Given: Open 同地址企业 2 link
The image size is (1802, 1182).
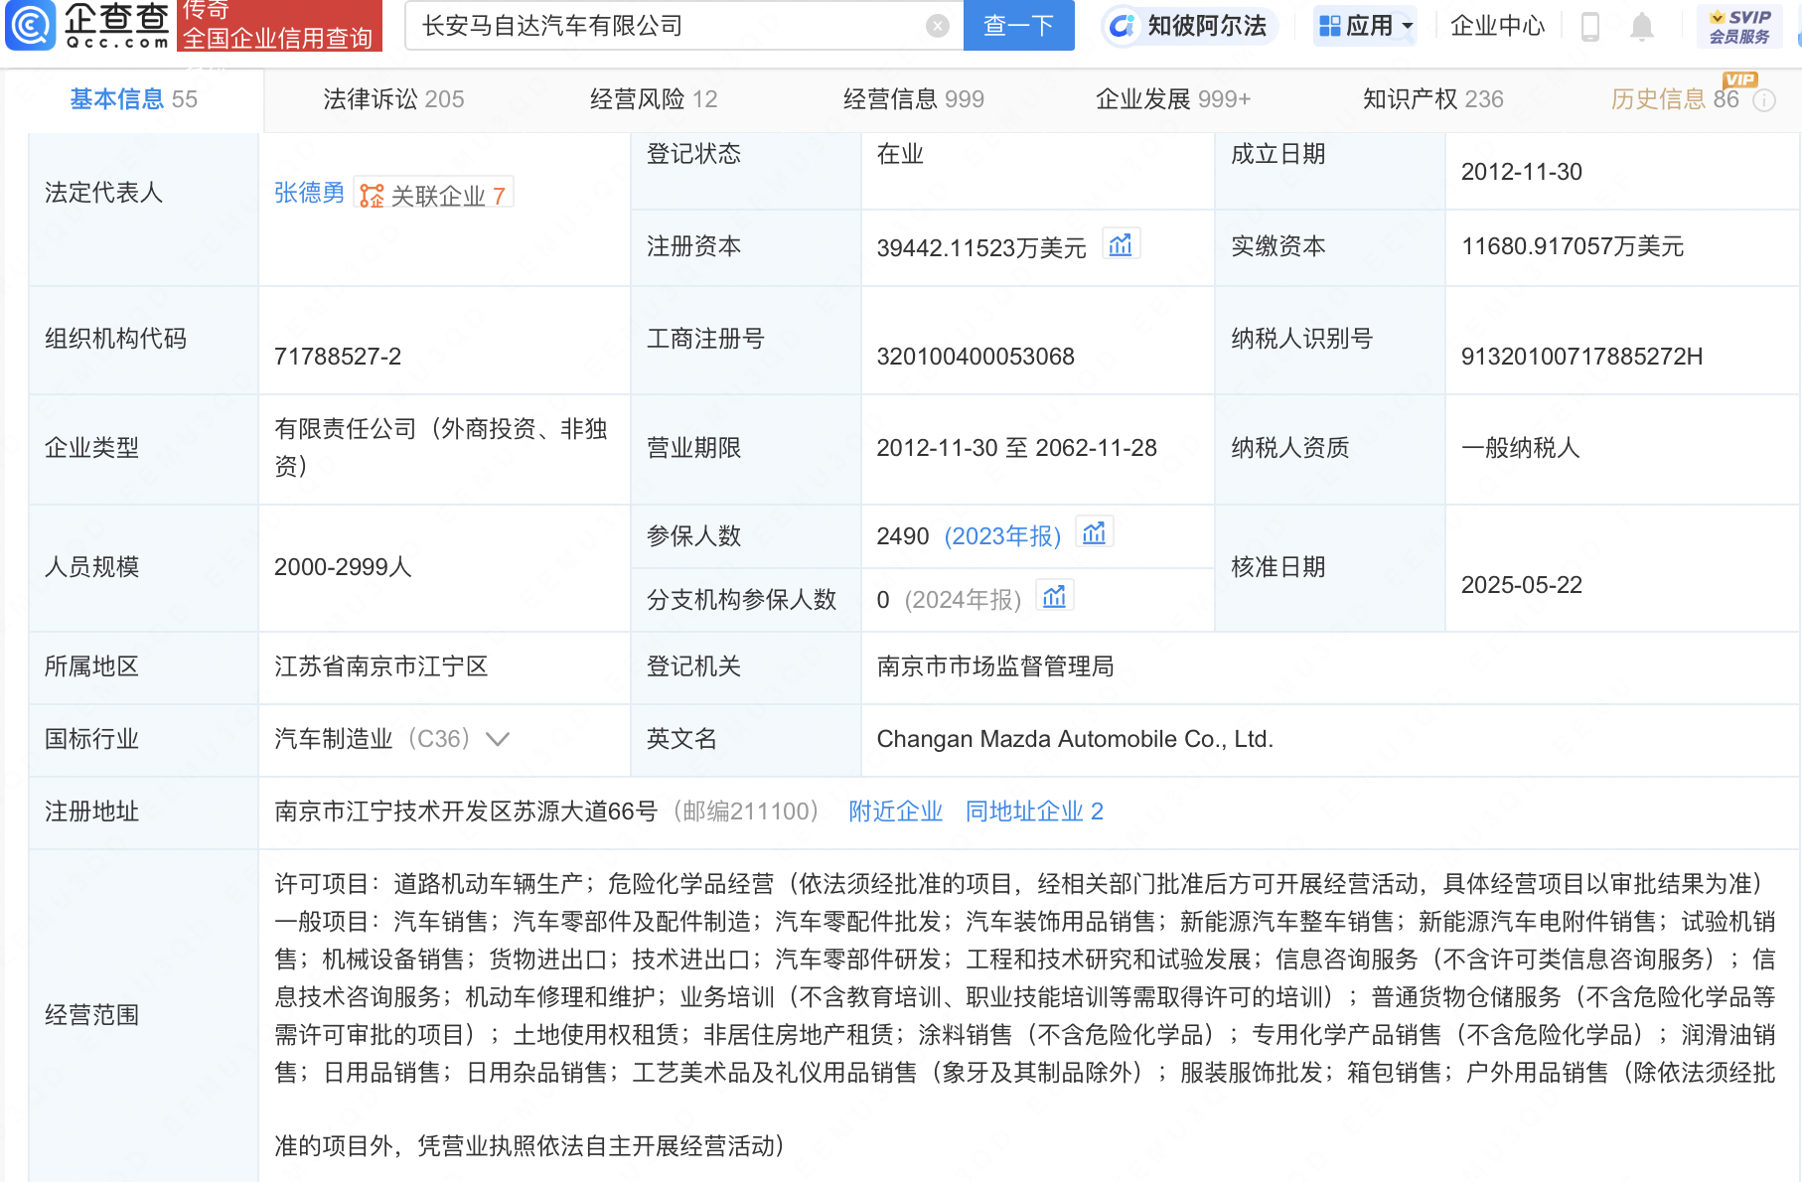Looking at the screenshot, I should (x=1034, y=812).
